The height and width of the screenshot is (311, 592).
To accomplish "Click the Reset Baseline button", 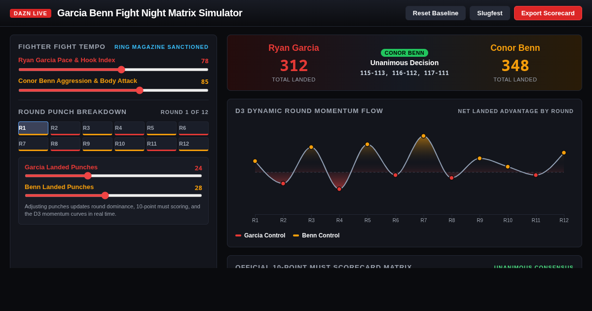I will pos(435,13).
